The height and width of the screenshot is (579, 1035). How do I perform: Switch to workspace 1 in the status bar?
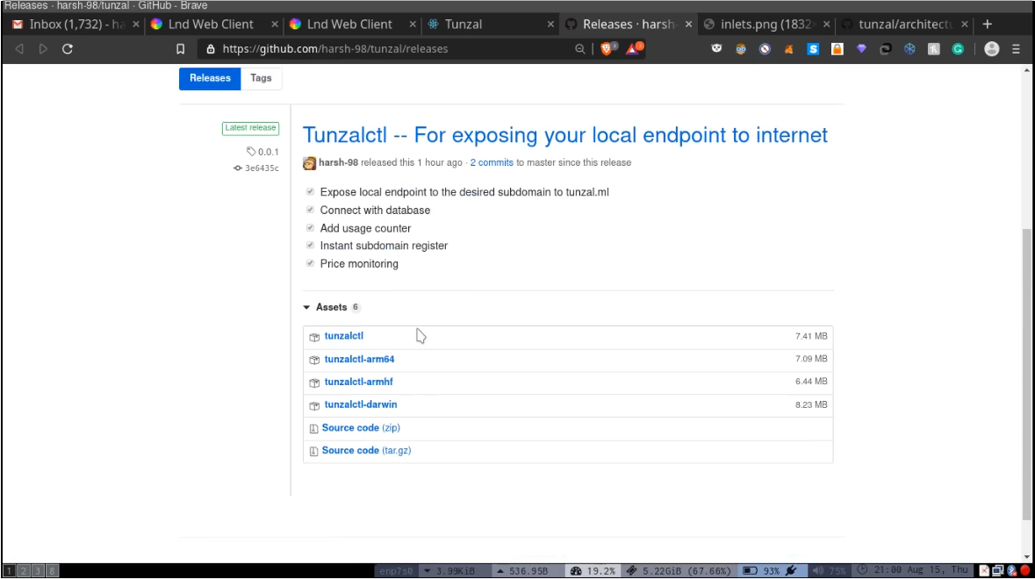10,571
